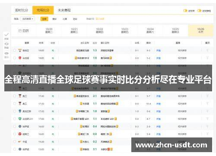Select the yellow 全部 filter button
Image resolution: width=216 pixels, height=156 pixels.
44,19
